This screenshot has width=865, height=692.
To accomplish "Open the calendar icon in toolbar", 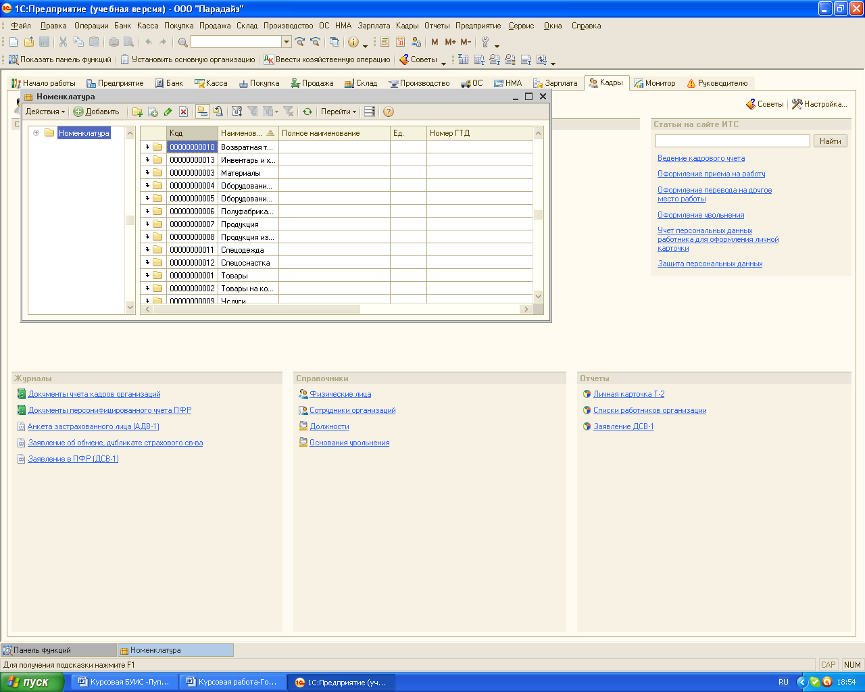I will tap(400, 42).
